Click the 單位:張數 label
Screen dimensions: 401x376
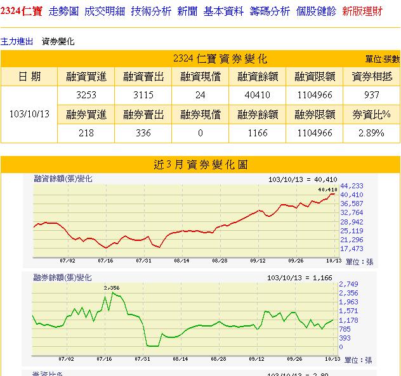tap(383, 60)
